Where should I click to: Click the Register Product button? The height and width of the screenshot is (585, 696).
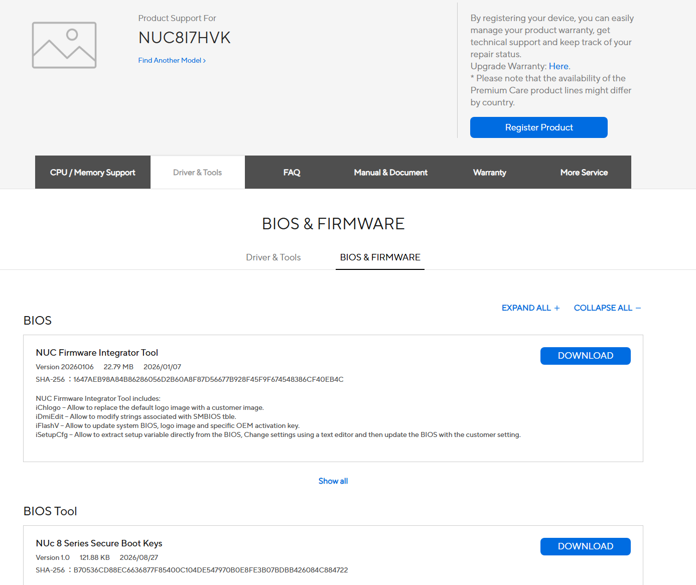(x=539, y=127)
